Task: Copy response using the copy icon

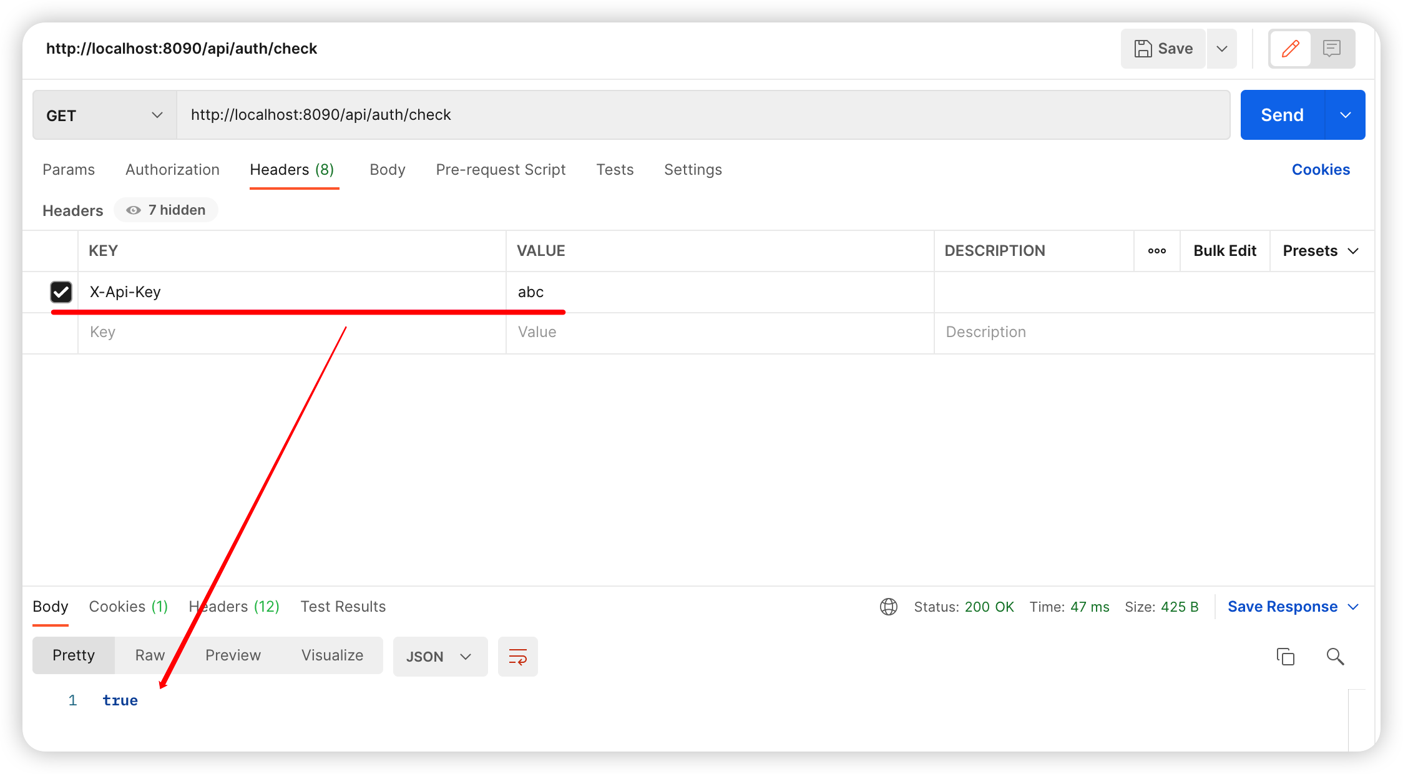Action: point(1285,656)
